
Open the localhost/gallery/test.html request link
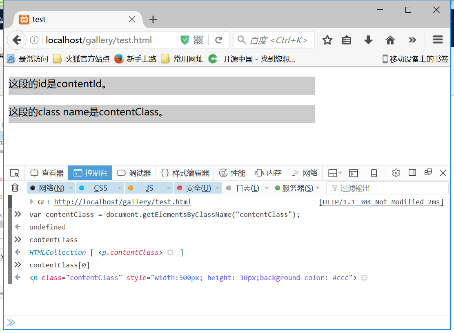coord(122,202)
